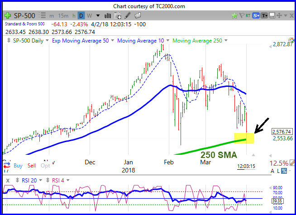This screenshot has width=296, height=215.
Task: Click the Sell button
Action: (32, 166)
